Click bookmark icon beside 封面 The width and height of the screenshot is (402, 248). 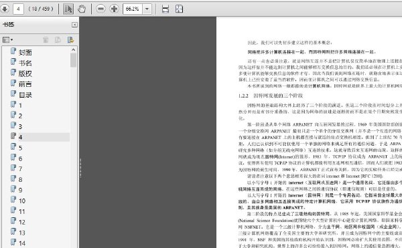click(x=13, y=51)
